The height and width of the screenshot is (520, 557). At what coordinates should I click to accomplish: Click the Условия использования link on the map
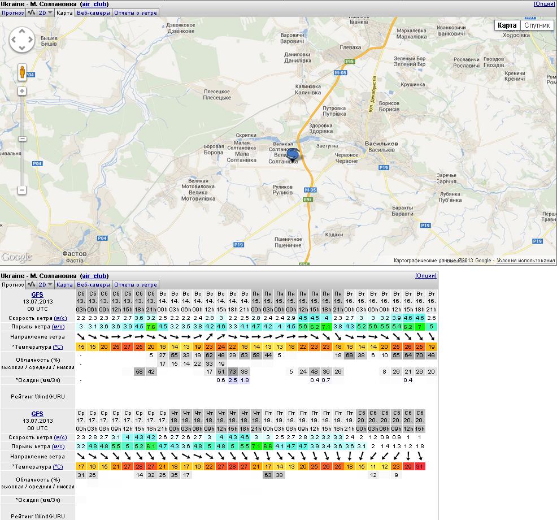click(x=525, y=261)
